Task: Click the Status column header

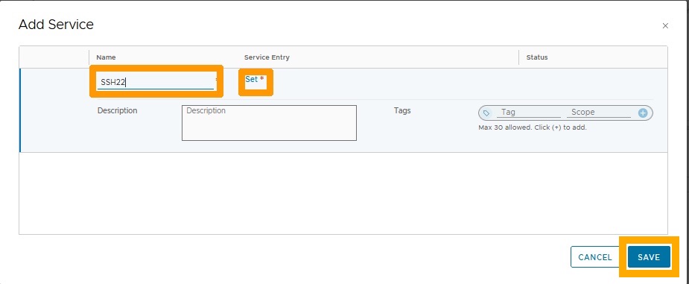Action: [x=537, y=57]
